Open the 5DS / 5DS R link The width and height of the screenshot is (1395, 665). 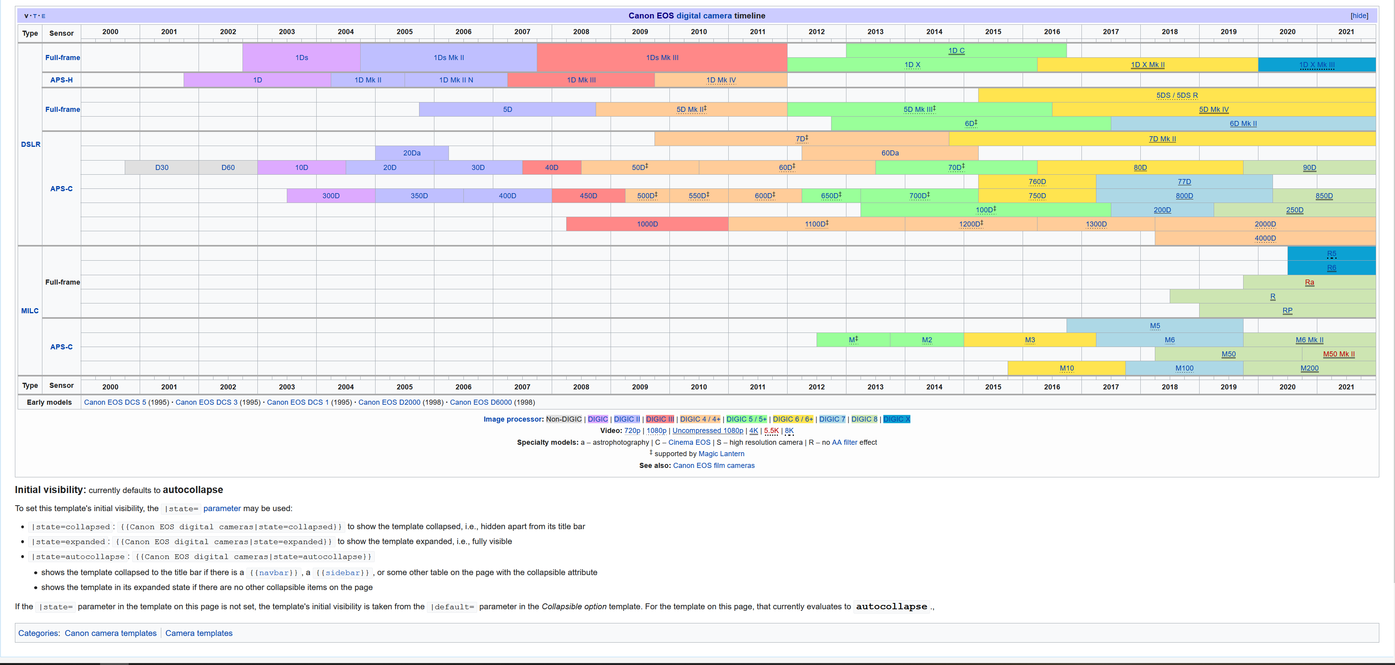tap(1177, 95)
